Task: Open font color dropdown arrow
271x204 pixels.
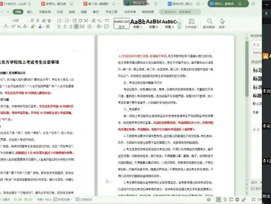Action: (x=43, y=27)
